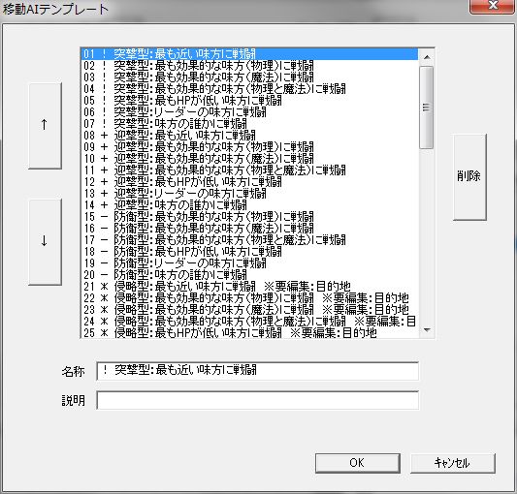Click the up arrow move button
The image size is (517, 494).
(x=45, y=126)
